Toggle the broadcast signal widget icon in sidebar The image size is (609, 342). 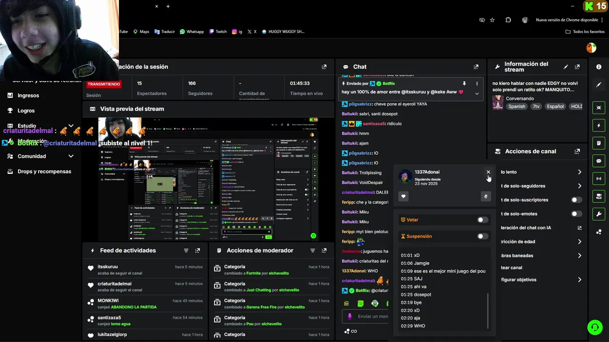599,179
